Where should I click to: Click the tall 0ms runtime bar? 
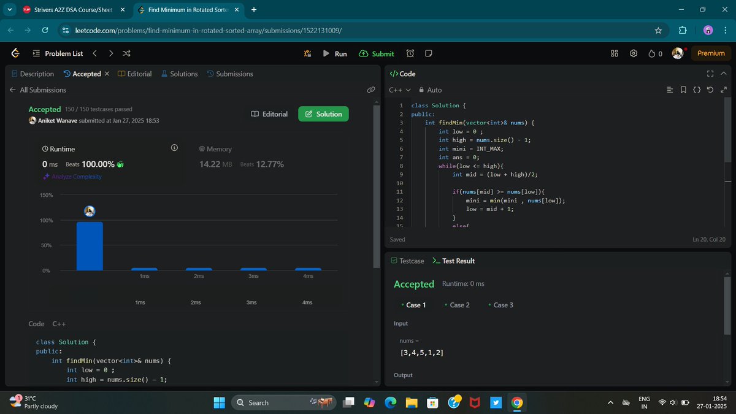click(x=90, y=246)
